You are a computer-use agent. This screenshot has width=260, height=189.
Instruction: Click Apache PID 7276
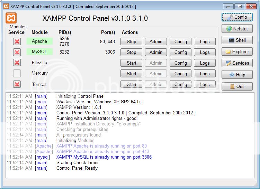pos(64,44)
